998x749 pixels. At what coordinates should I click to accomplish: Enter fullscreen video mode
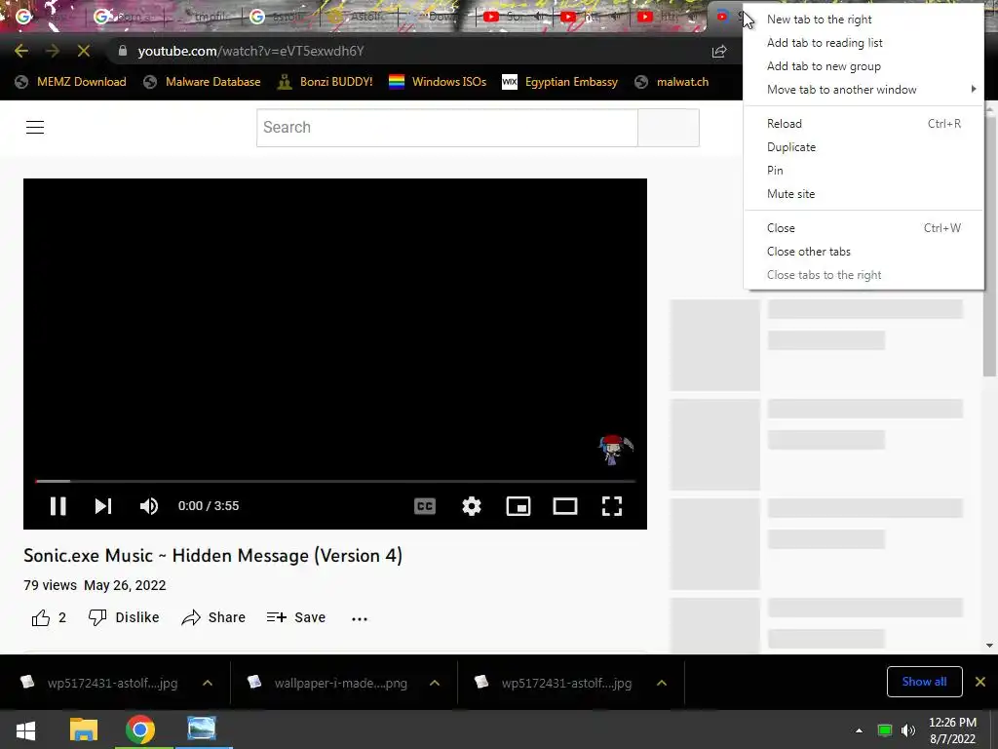click(x=612, y=506)
